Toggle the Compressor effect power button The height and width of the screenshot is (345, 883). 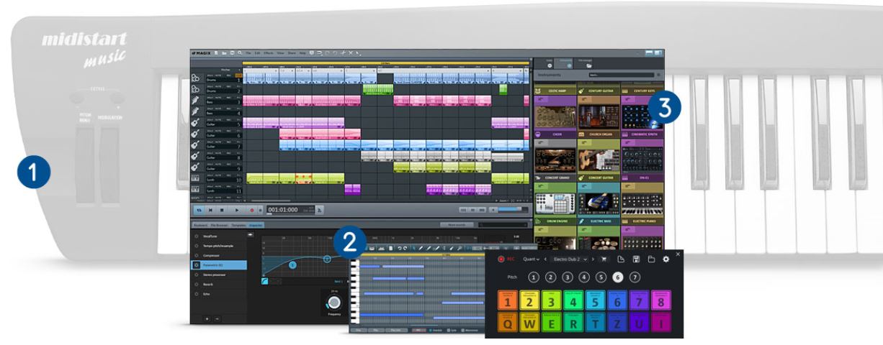point(196,255)
